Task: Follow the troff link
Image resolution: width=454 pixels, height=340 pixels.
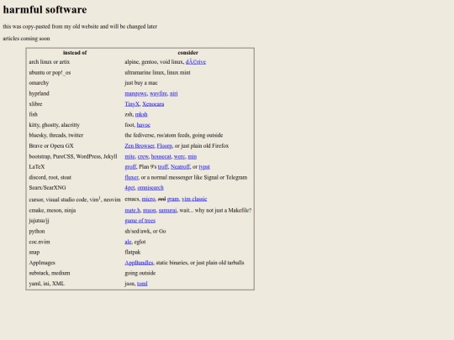Action: [x=163, y=167]
